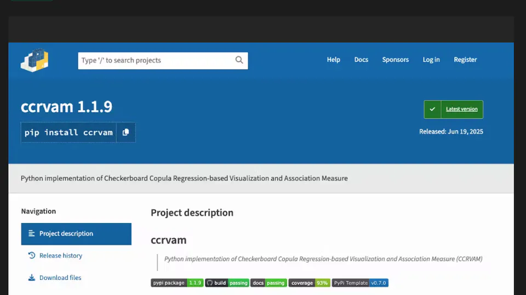Click the Latest version button

461,109
